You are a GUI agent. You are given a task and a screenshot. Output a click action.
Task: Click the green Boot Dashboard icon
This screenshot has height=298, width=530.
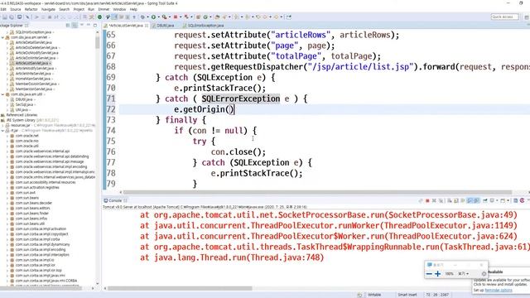(99, 17)
